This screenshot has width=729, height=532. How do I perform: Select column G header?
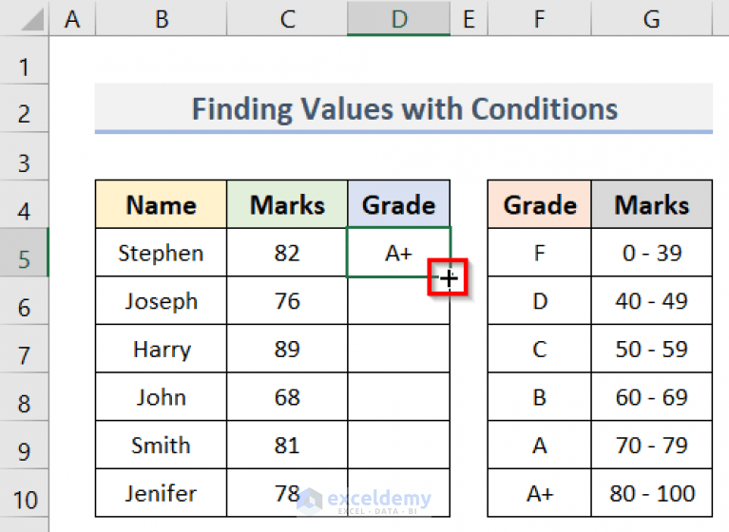point(652,19)
